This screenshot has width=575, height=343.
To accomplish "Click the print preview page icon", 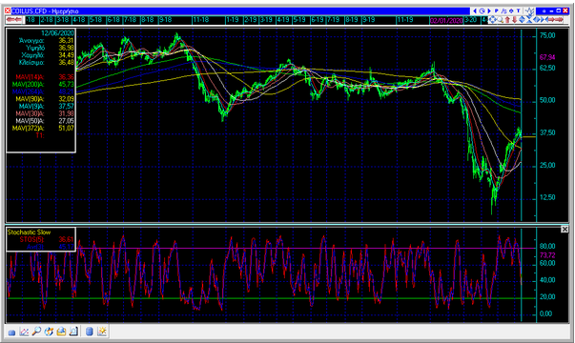I will 73,332.
